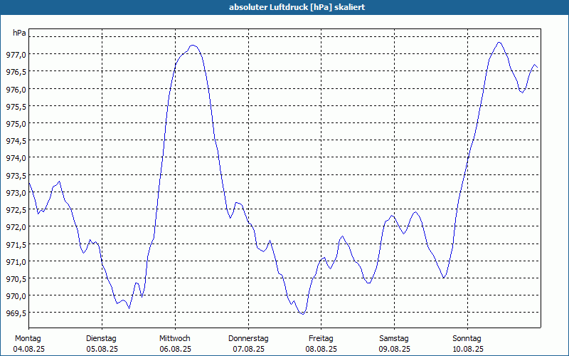
Task: Select the 975,5 axis value
Action: (16, 106)
